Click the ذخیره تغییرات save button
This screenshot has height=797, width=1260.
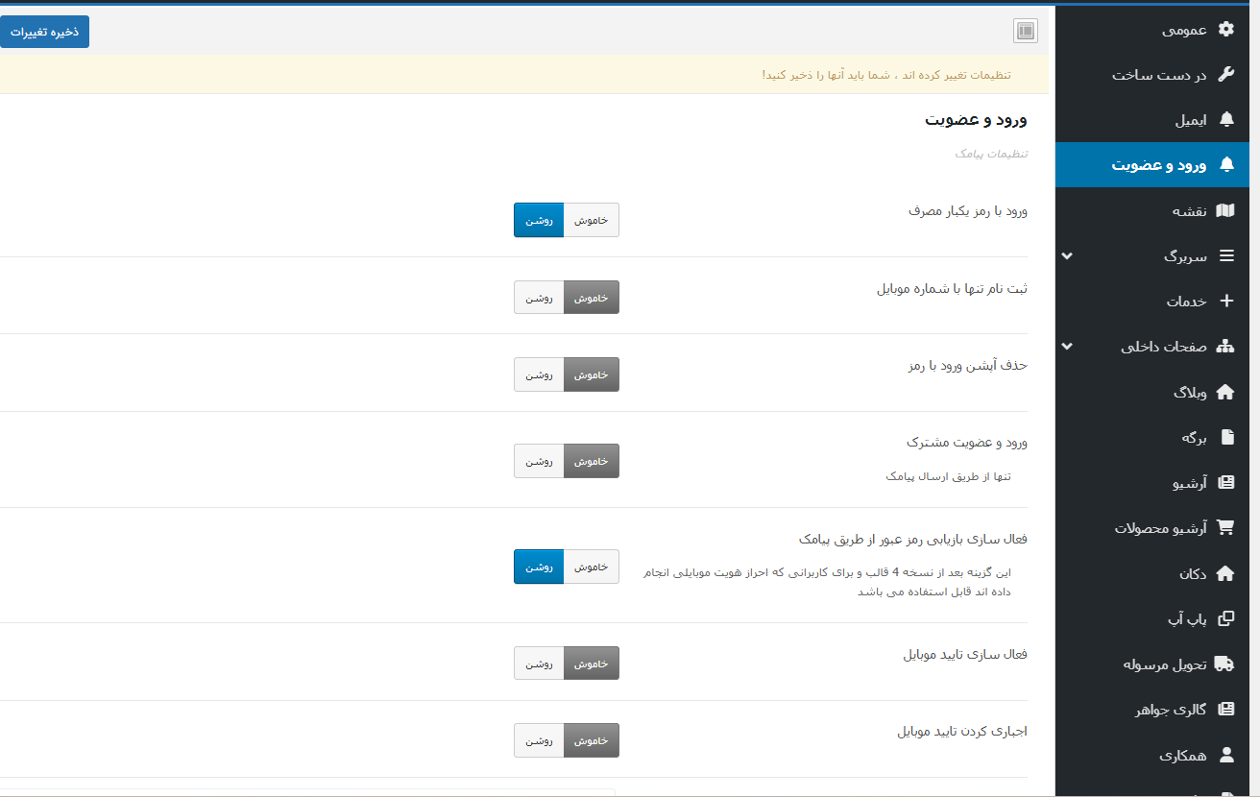coord(44,31)
